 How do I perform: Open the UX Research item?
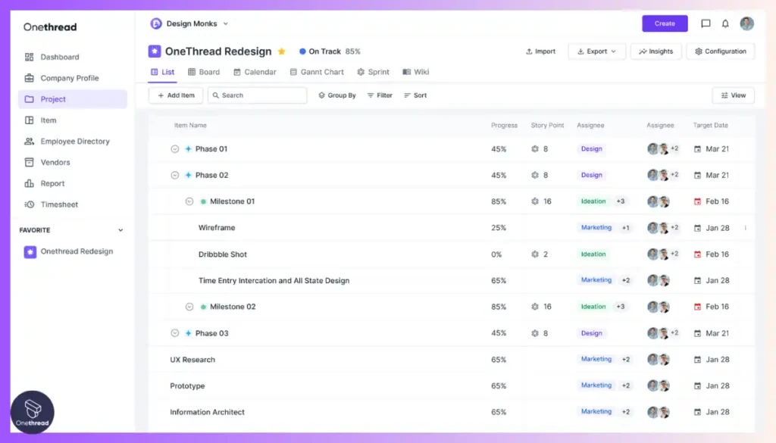click(x=192, y=360)
